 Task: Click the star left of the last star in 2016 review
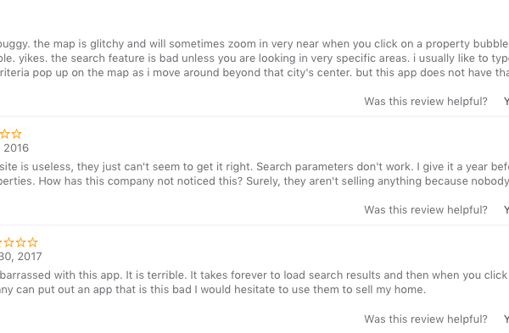click(5, 134)
